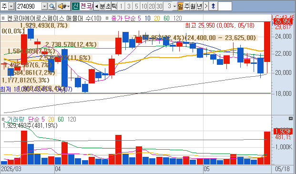296x174 pixels.
Task: Click the price chart title square marker
Action: (x=3, y=18)
